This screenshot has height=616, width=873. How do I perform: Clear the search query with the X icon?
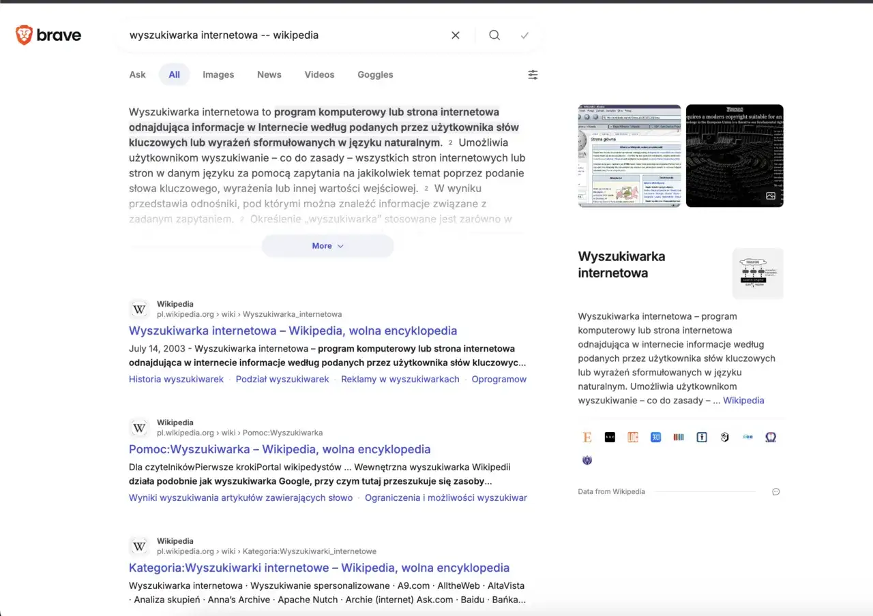[456, 35]
